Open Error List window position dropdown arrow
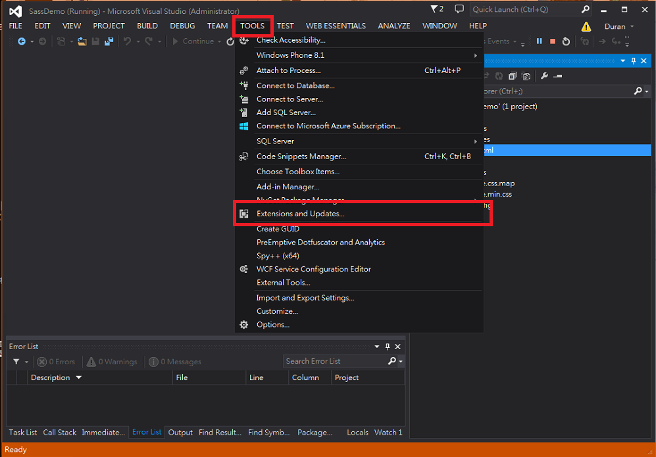 coord(377,347)
